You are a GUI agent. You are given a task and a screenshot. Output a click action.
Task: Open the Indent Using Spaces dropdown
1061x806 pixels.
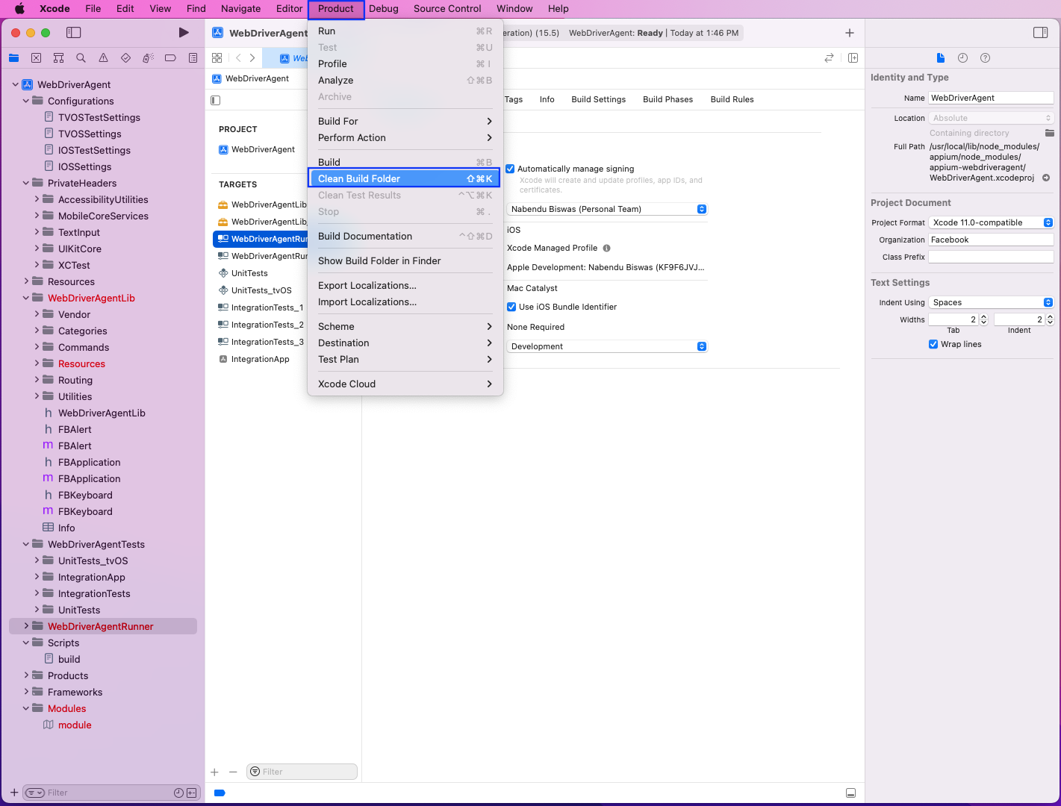(991, 302)
